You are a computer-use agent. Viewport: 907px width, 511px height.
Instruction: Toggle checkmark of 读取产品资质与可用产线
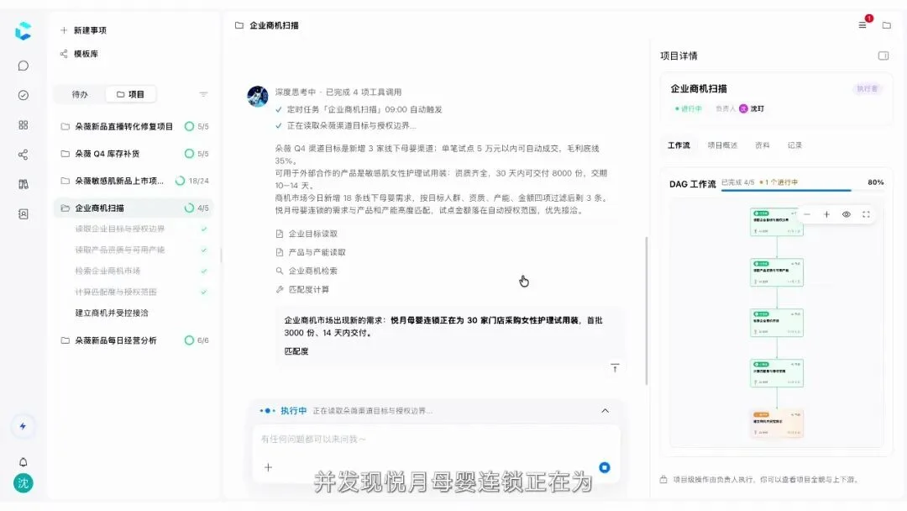coord(204,250)
